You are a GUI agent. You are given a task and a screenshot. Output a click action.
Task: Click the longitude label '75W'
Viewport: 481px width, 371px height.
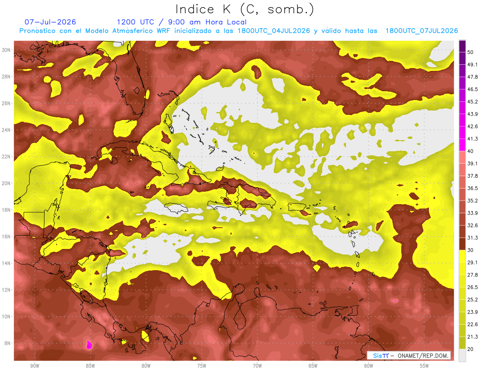(202, 366)
